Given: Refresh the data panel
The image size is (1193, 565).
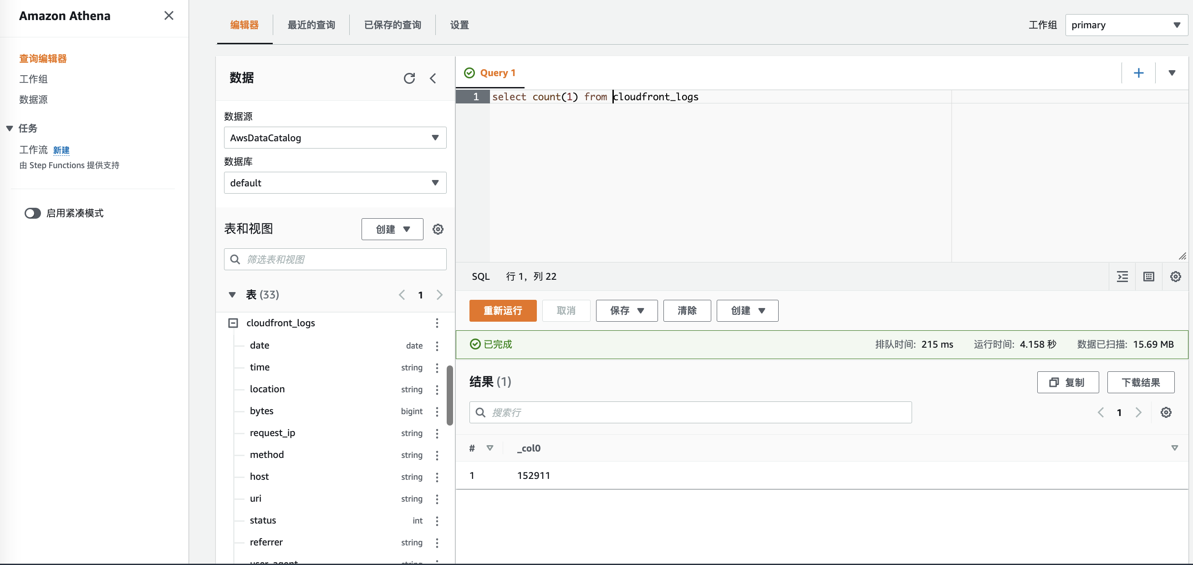Looking at the screenshot, I should click(409, 78).
